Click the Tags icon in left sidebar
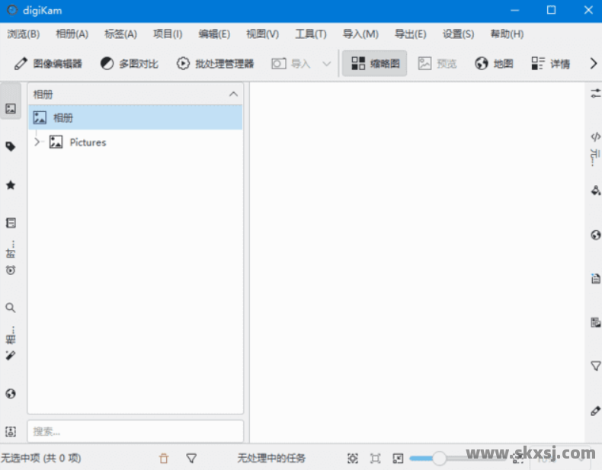 click(x=11, y=146)
